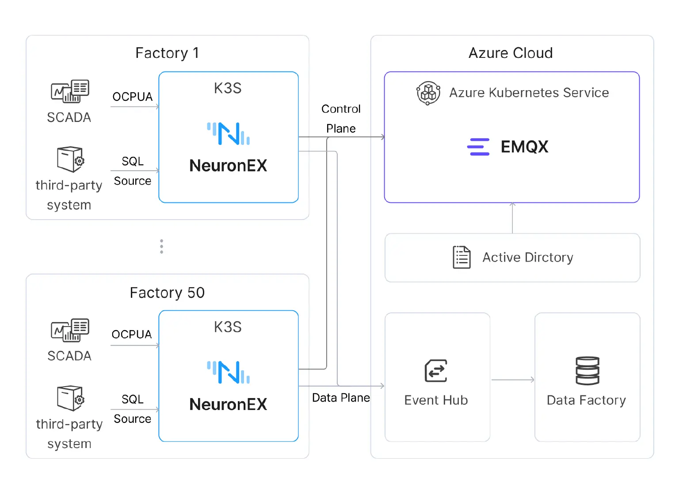The image size is (679, 494).
Task: Select the Factory 50 title
Action: [x=167, y=293]
